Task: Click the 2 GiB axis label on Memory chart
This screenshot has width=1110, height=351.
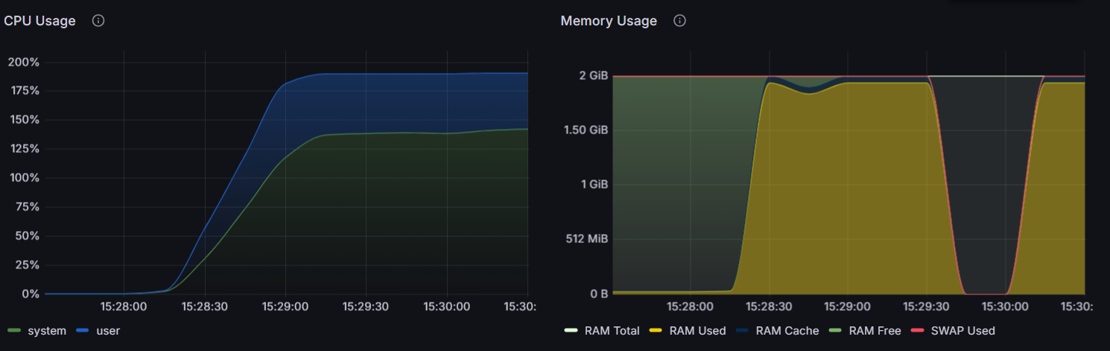Action: (594, 76)
